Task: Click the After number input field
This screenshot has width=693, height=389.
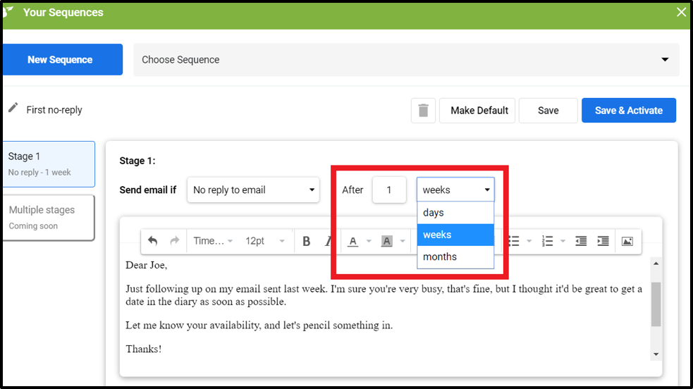Action: click(388, 190)
